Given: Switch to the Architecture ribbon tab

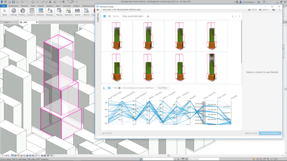Looking at the screenshot, I should (13, 6).
